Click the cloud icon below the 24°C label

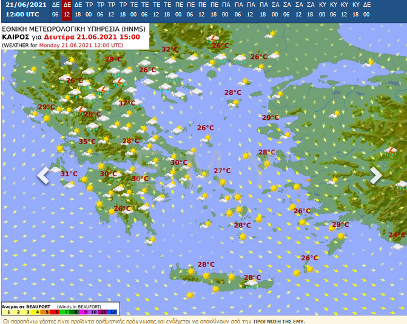pos(397,246)
